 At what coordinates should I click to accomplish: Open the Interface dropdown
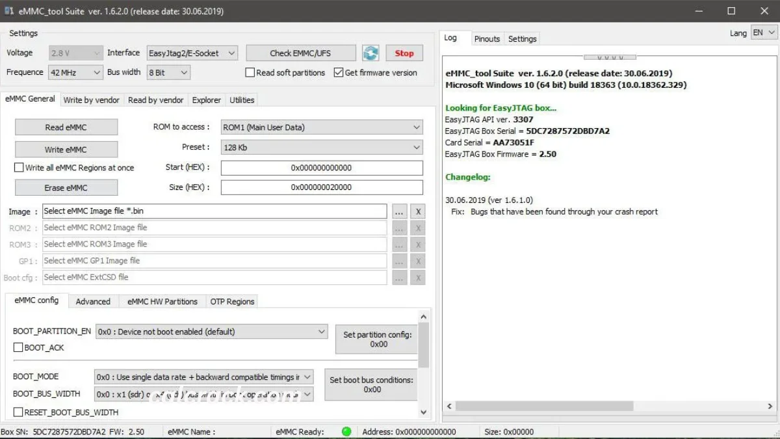point(192,53)
